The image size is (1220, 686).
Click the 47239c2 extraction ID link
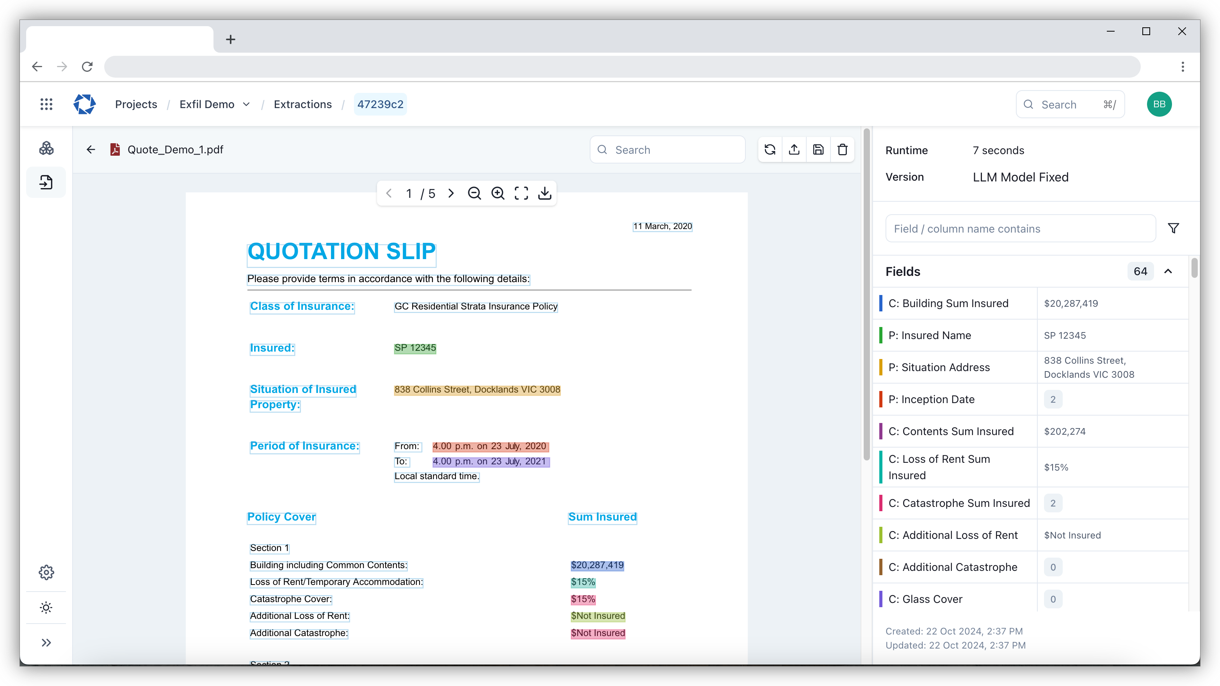point(380,104)
